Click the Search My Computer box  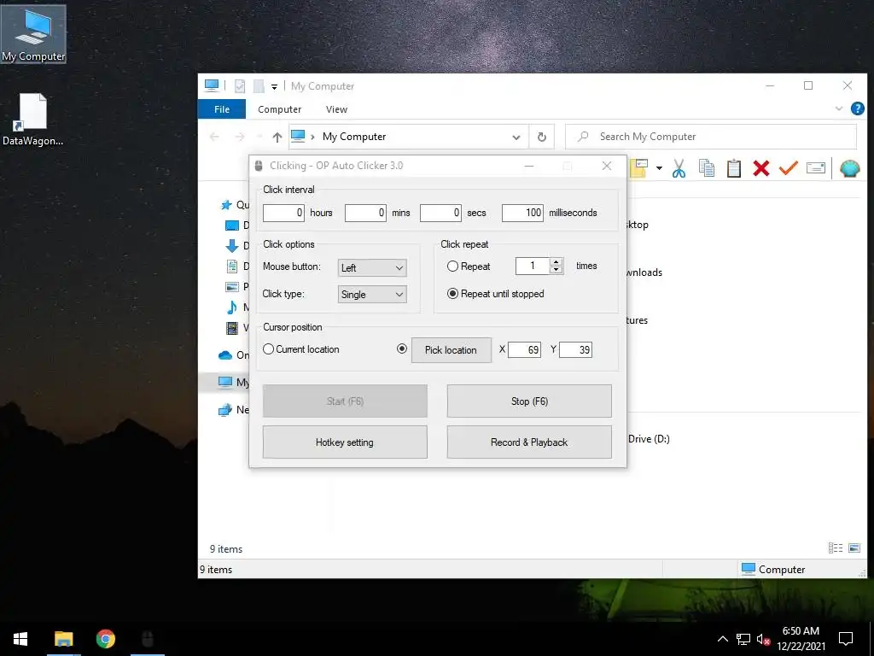(x=711, y=137)
